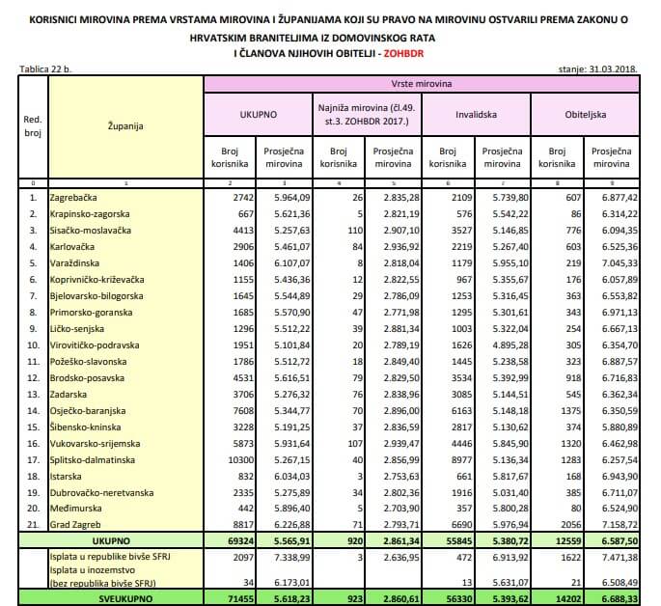
Task: Select the Zagrebačka county row label
Action: pyautogui.click(x=75, y=197)
